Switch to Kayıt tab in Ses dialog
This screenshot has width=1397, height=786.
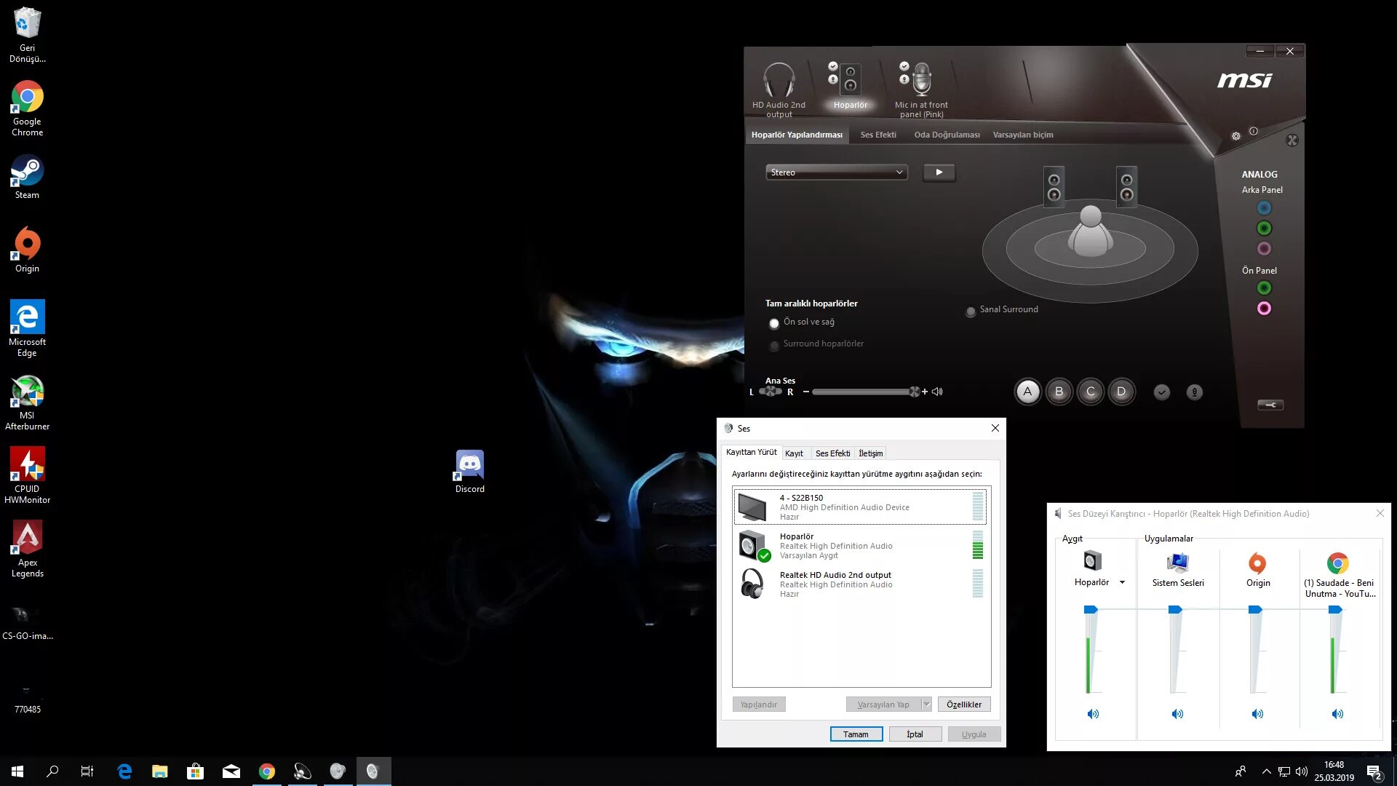pos(794,453)
